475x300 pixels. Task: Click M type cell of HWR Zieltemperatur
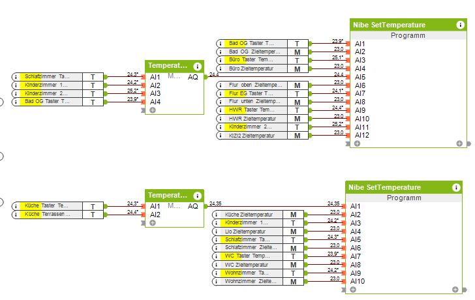pyautogui.click(x=298, y=119)
